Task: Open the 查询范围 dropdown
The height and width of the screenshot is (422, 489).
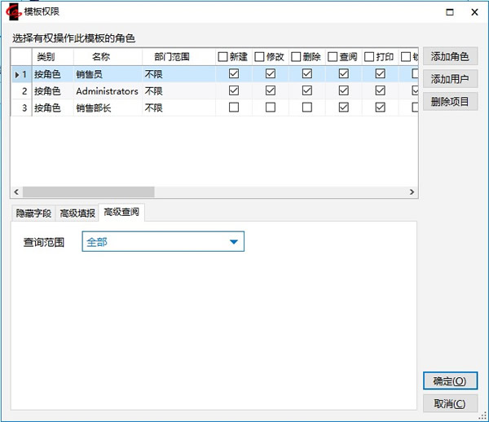Action: tap(234, 242)
